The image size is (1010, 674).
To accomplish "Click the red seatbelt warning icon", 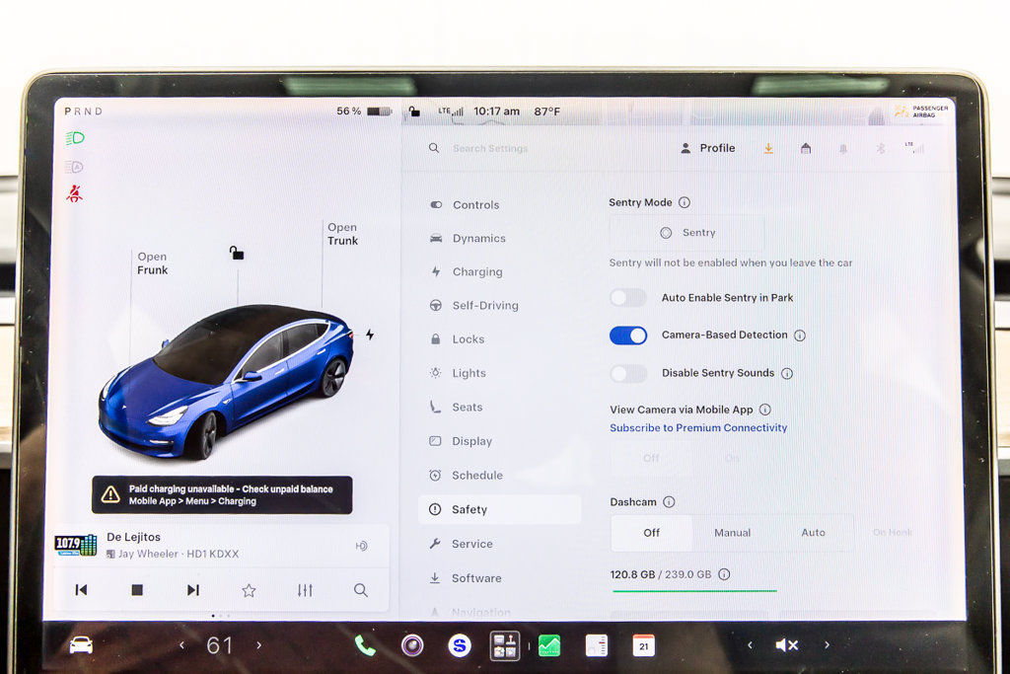I will (74, 193).
